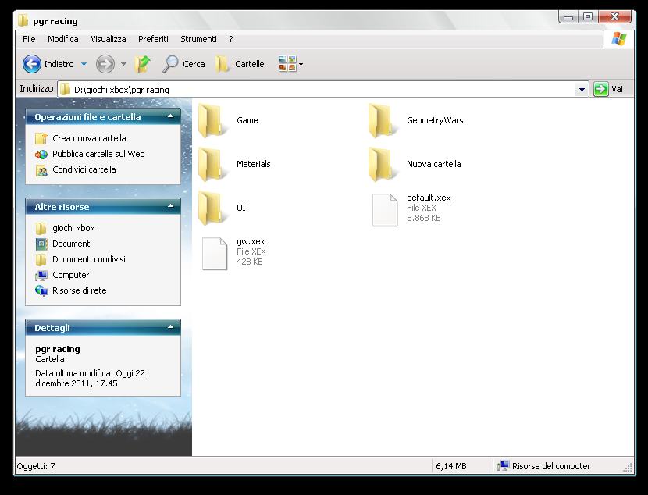Click the Pubblica cartella sul Web link
The height and width of the screenshot is (495, 648).
click(x=98, y=154)
